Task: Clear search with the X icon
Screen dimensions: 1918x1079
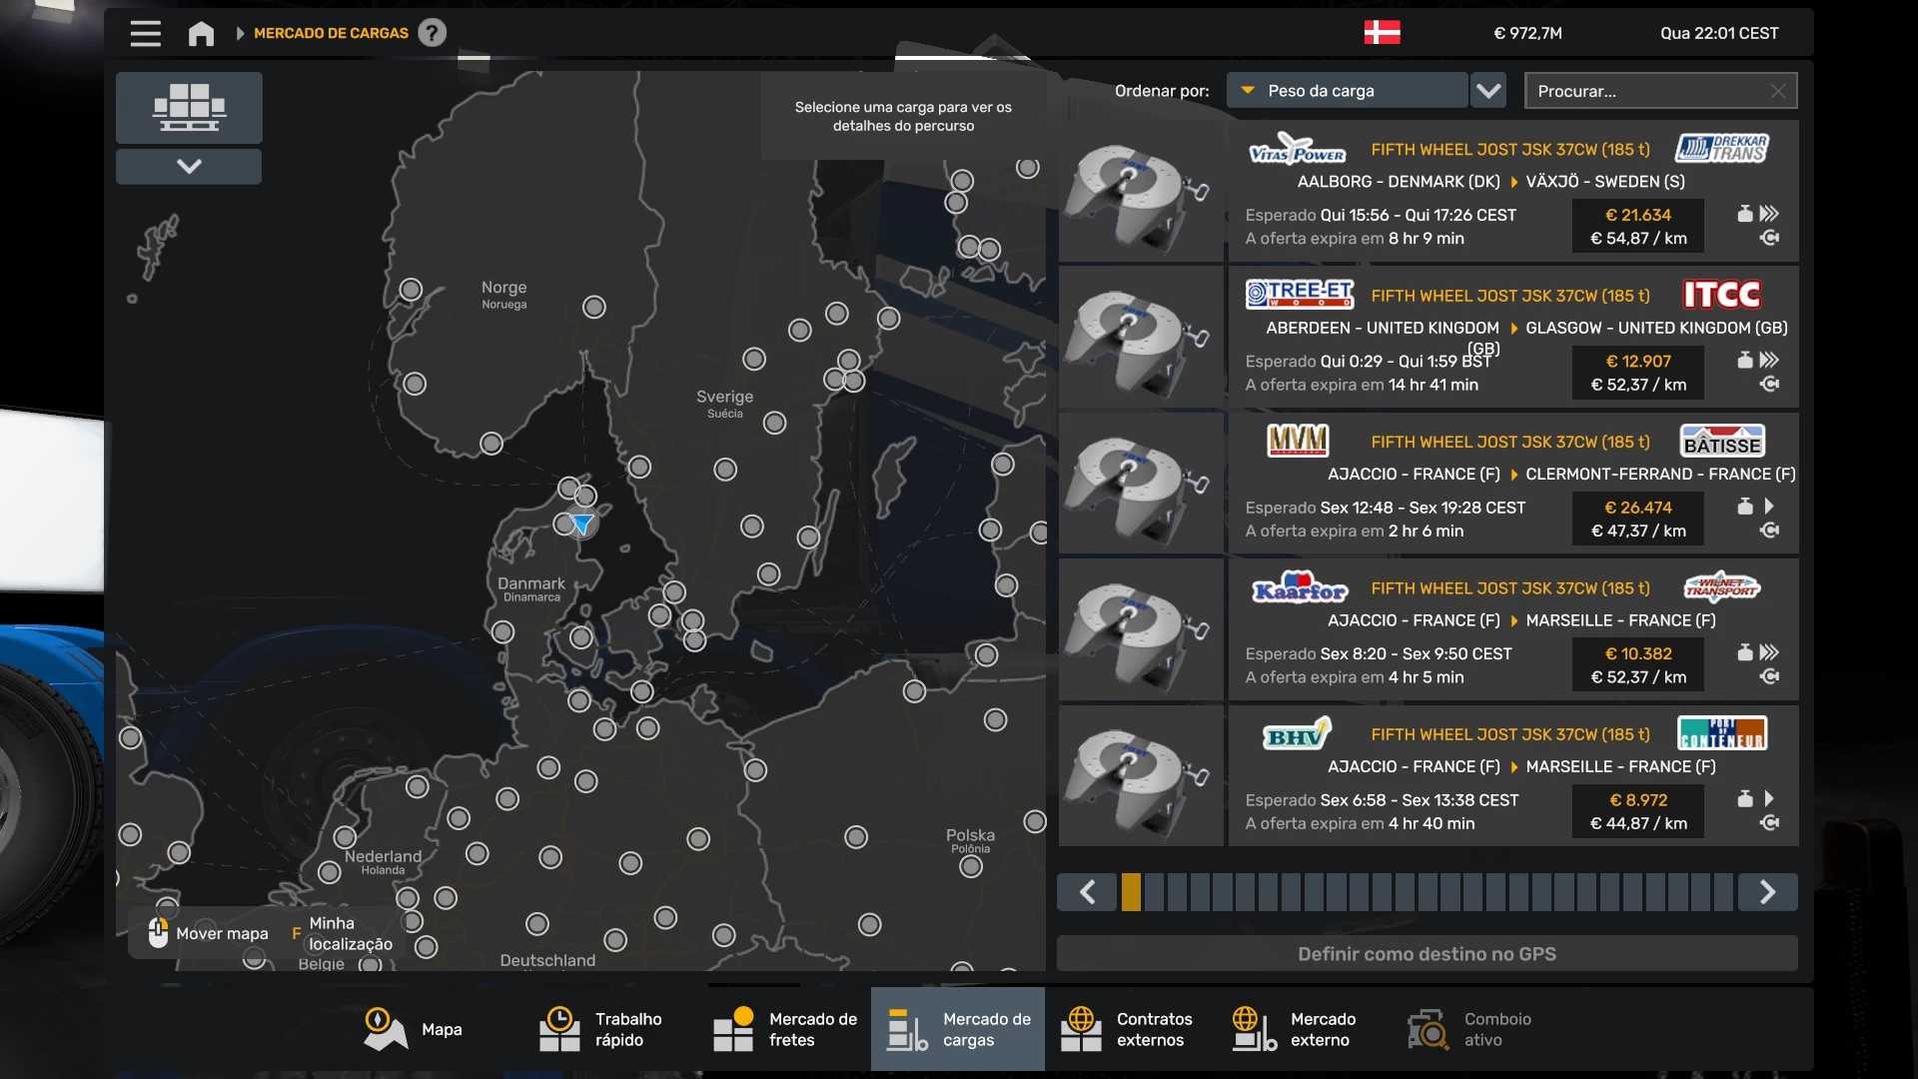Action: click(x=1778, y=91)
